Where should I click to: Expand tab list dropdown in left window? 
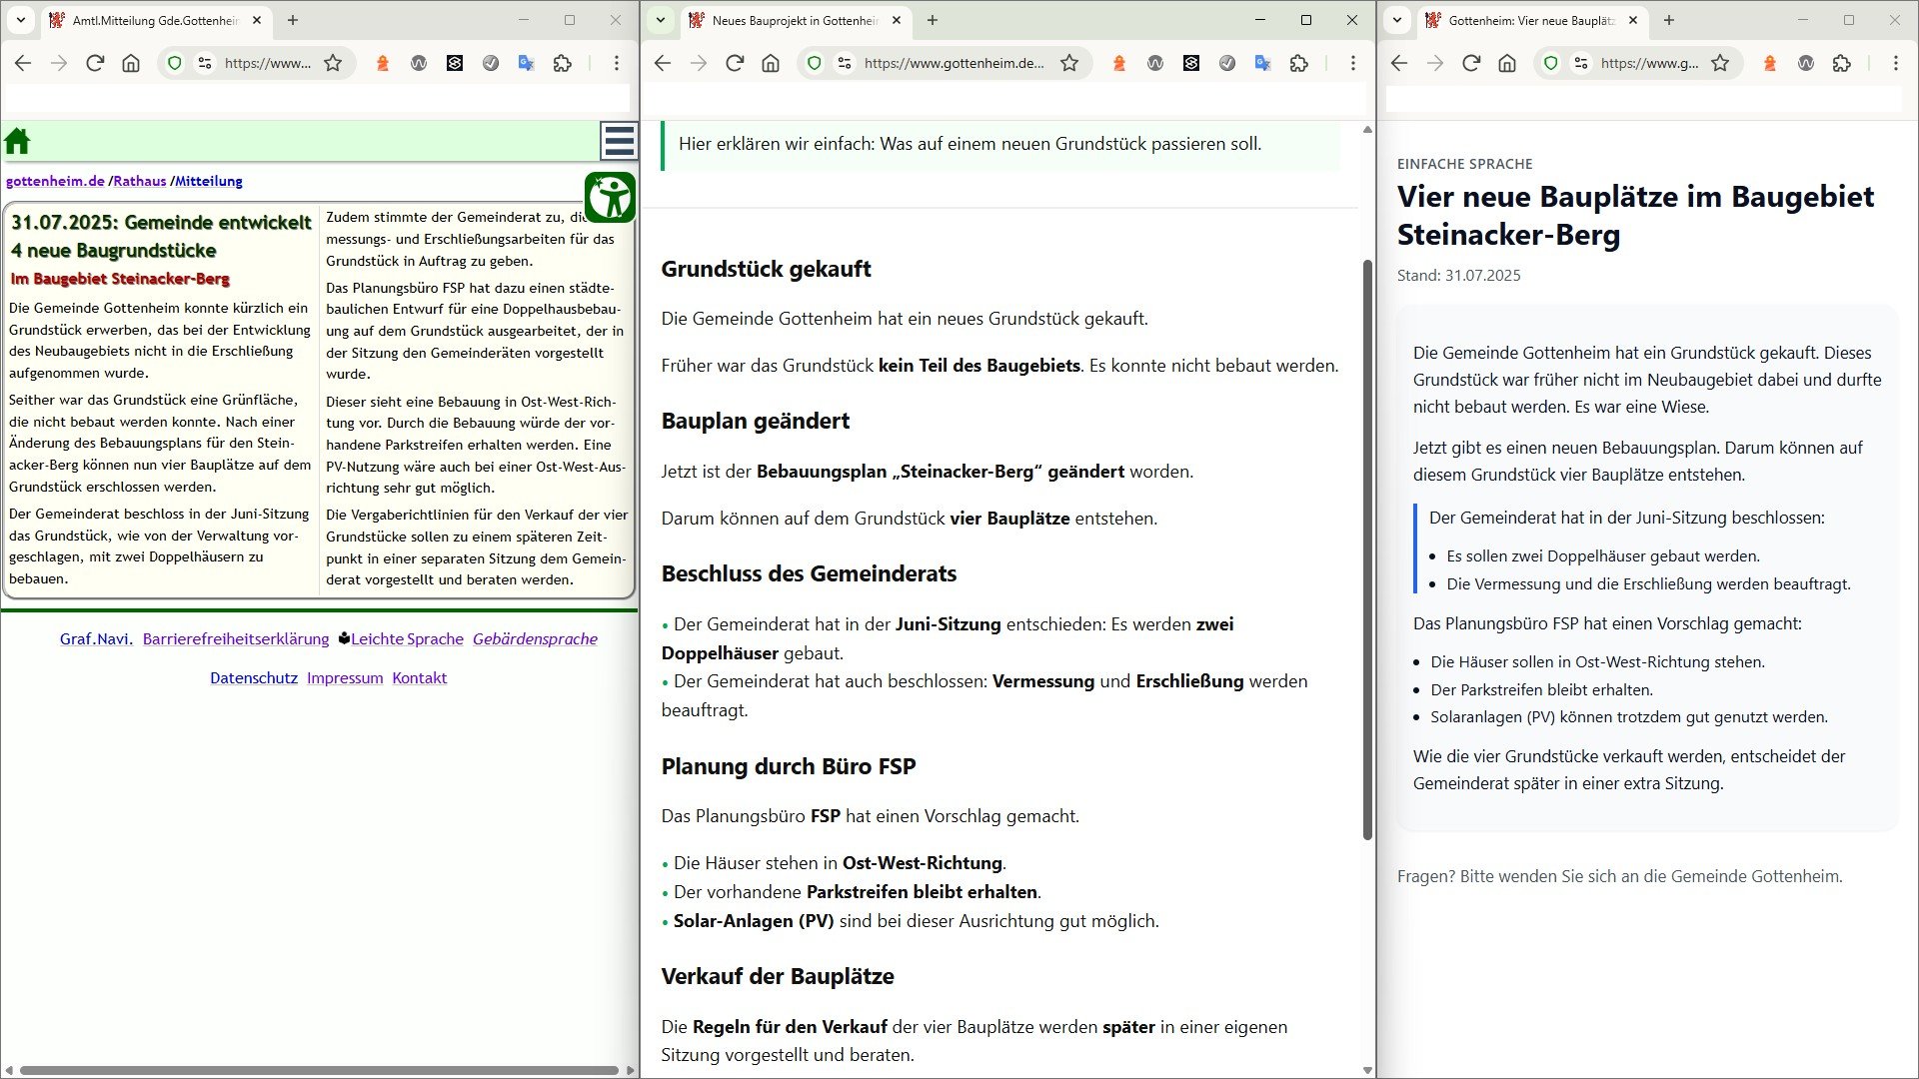point(20,20)
